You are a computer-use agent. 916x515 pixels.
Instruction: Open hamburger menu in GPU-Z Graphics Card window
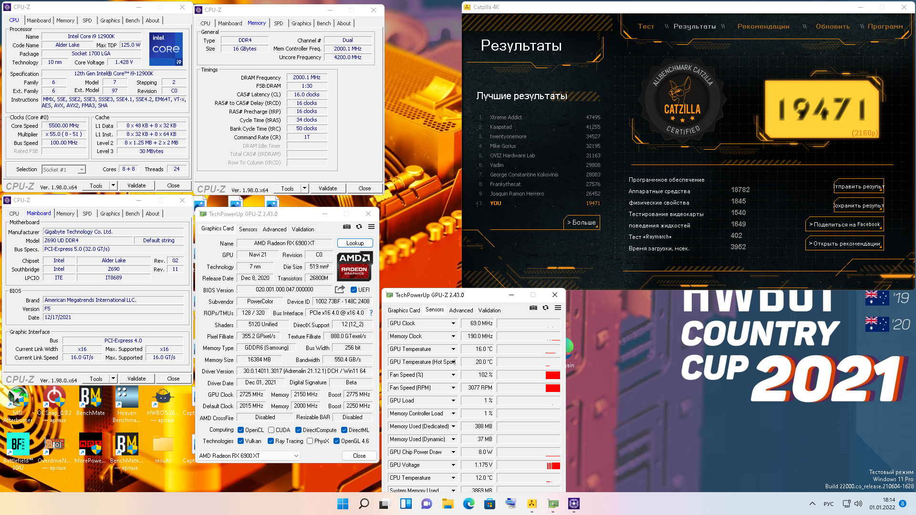371,227
